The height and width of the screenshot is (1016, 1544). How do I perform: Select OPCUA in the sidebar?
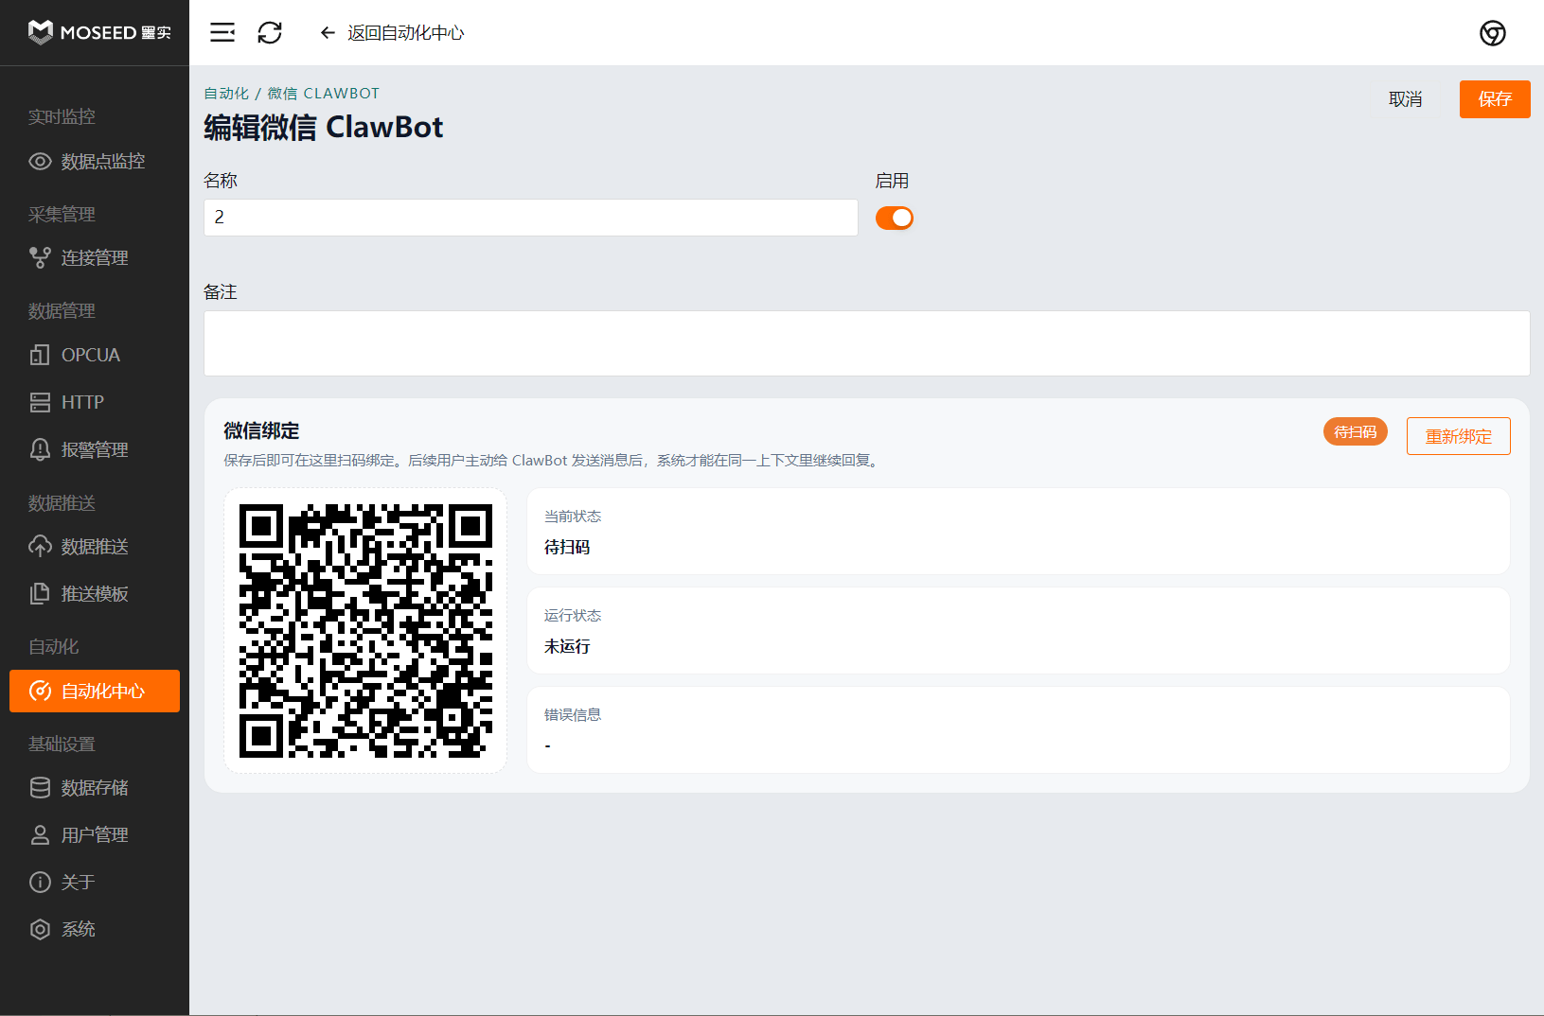click(x=95, y=355)
